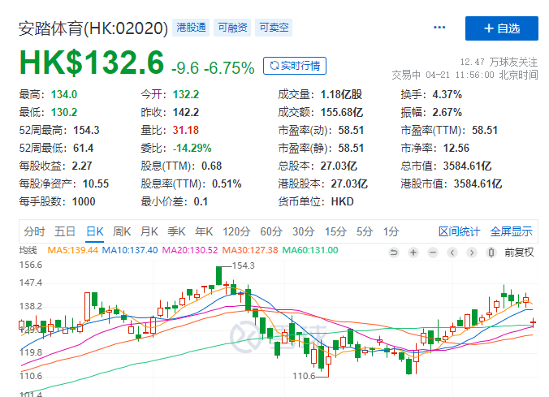This screenshot has height=397, width=549.
Task: Open 全屏显示 fullscreen chart
Action: coord(511,231)
